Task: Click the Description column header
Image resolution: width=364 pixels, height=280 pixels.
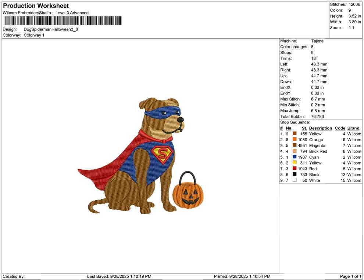Action: pyautogui.click(x=320, y=128)
